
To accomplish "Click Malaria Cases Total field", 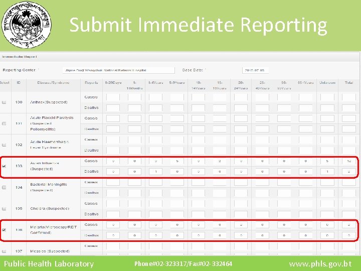I will (x=349, y=225).
